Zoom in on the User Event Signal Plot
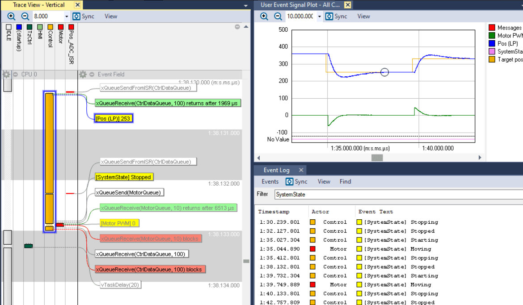Screen dimensions: 523x305 (264, 16)
